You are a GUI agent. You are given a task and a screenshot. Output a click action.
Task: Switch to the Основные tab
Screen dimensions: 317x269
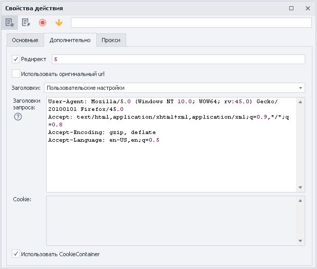coord(25,40)
